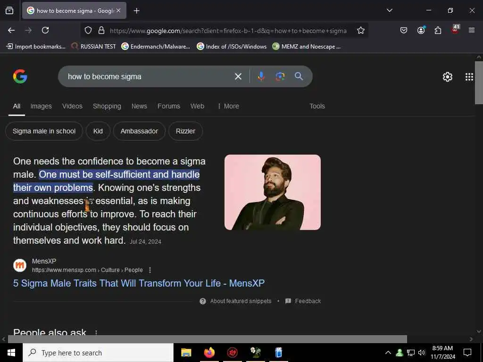Open 'MEMZ and Noescape' bookmark

(306, 47)
